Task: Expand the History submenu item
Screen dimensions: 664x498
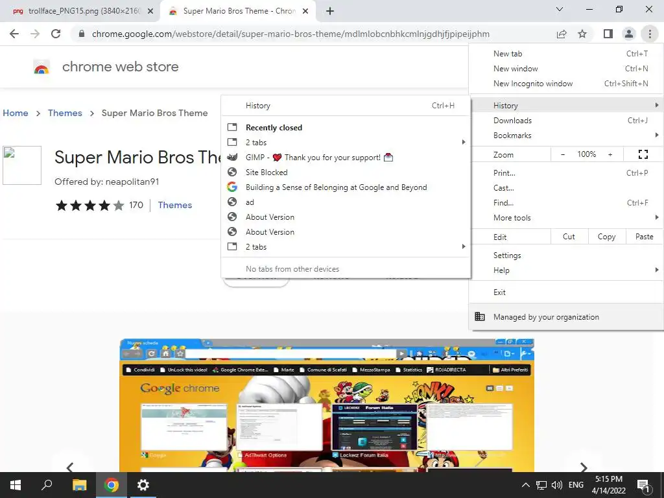Action: coord(565,106)
